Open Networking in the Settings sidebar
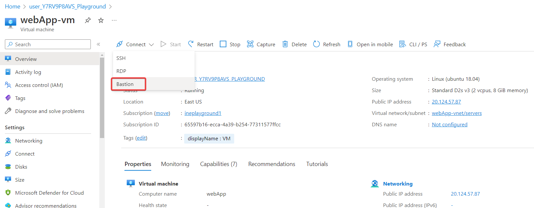Screen dimensions: 534x208 (29, 141)
